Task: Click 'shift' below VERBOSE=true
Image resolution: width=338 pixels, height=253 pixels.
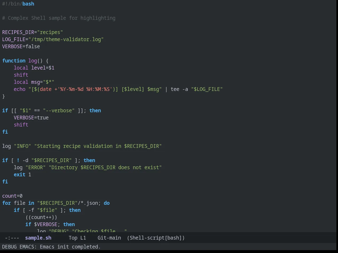Action: pos(21,125)
